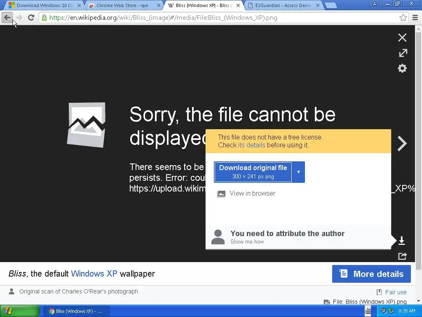Click the Chrome user profile icon

(x=374, y=4)
